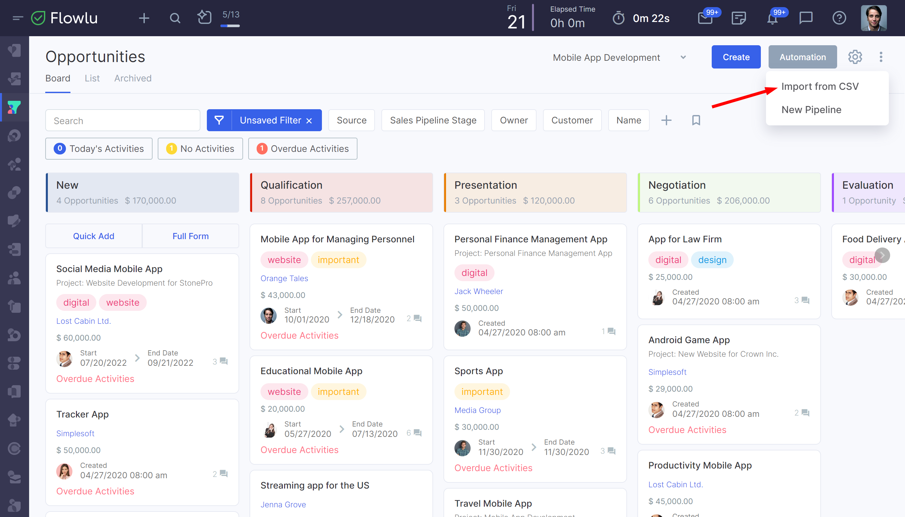Click the Negotiation stage column header
The width and height of the screenshot is (905, 517).
pos(729,193)
